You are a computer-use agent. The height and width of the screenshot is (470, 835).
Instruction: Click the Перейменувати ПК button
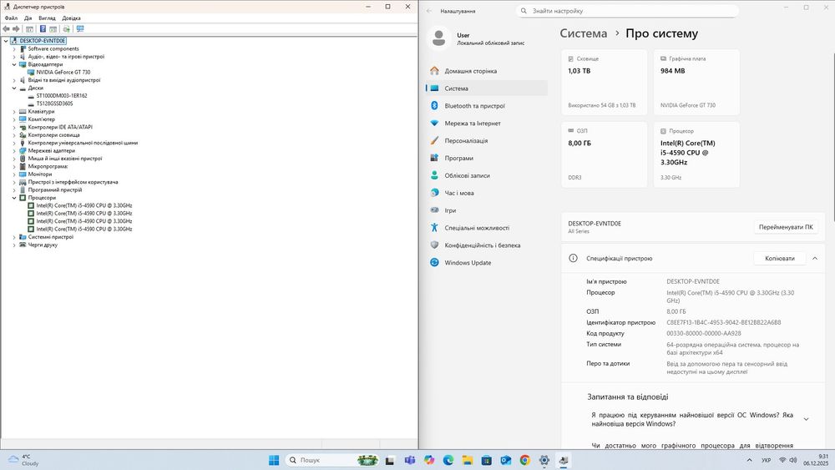pos(786,227)
